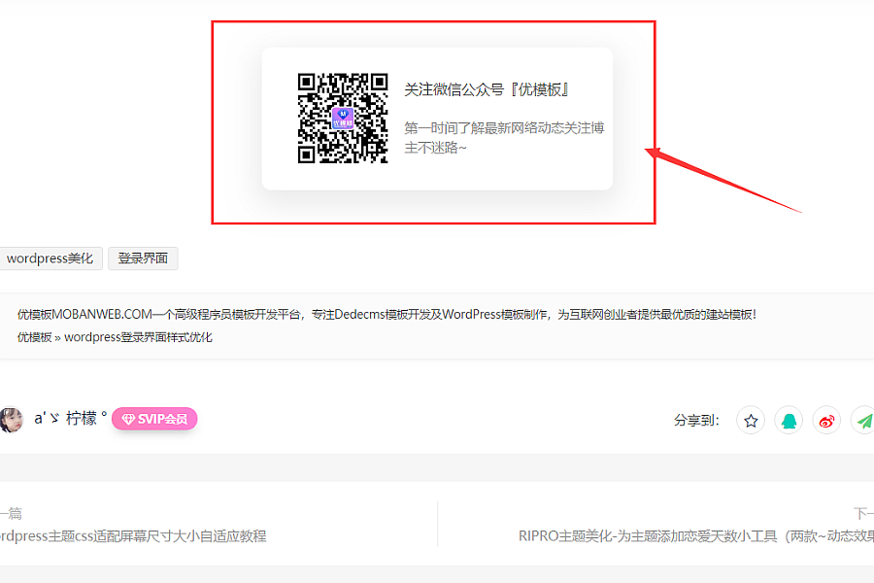This screenshot has height=583, width=874.
Task: Click the green paper plane share icon
Action: [x=863, y=421]
